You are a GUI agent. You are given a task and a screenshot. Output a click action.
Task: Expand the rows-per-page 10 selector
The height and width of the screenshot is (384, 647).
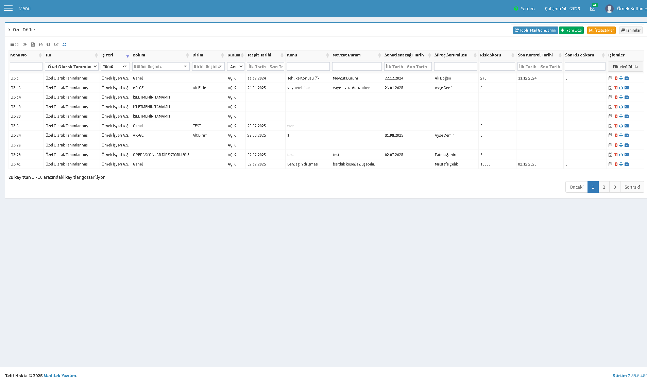(14, 45)
